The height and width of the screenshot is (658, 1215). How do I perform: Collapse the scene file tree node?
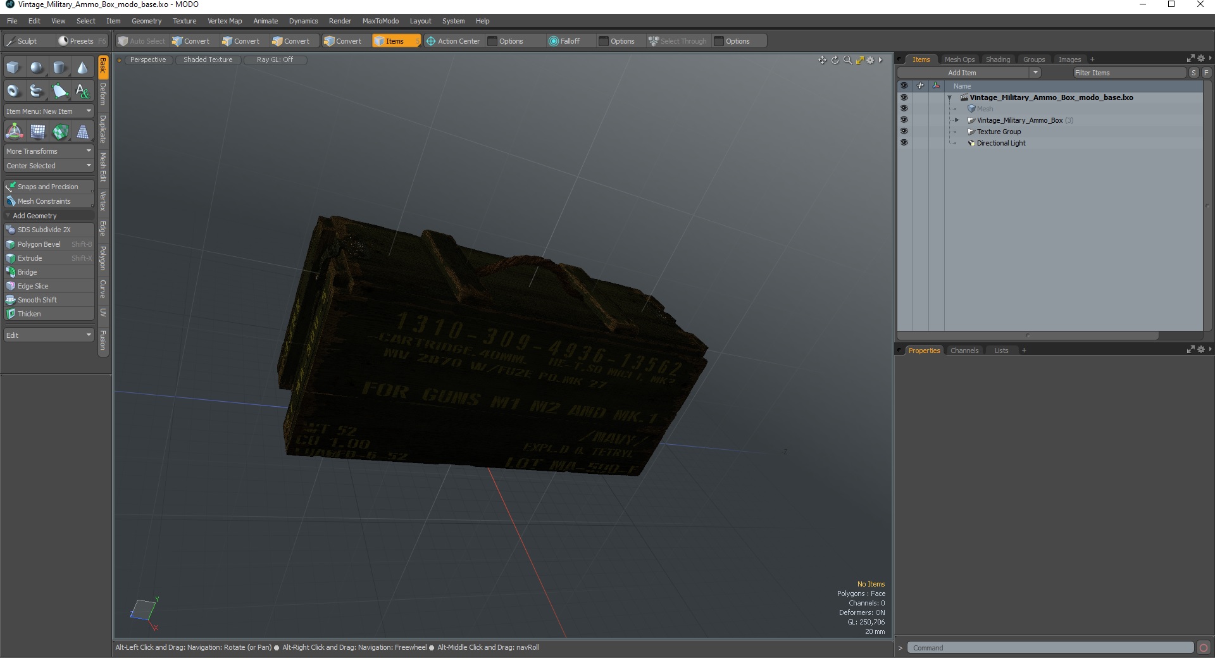coord(949,97)
